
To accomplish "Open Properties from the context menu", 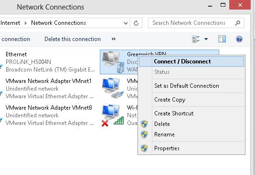I will [x=191, y=148].
